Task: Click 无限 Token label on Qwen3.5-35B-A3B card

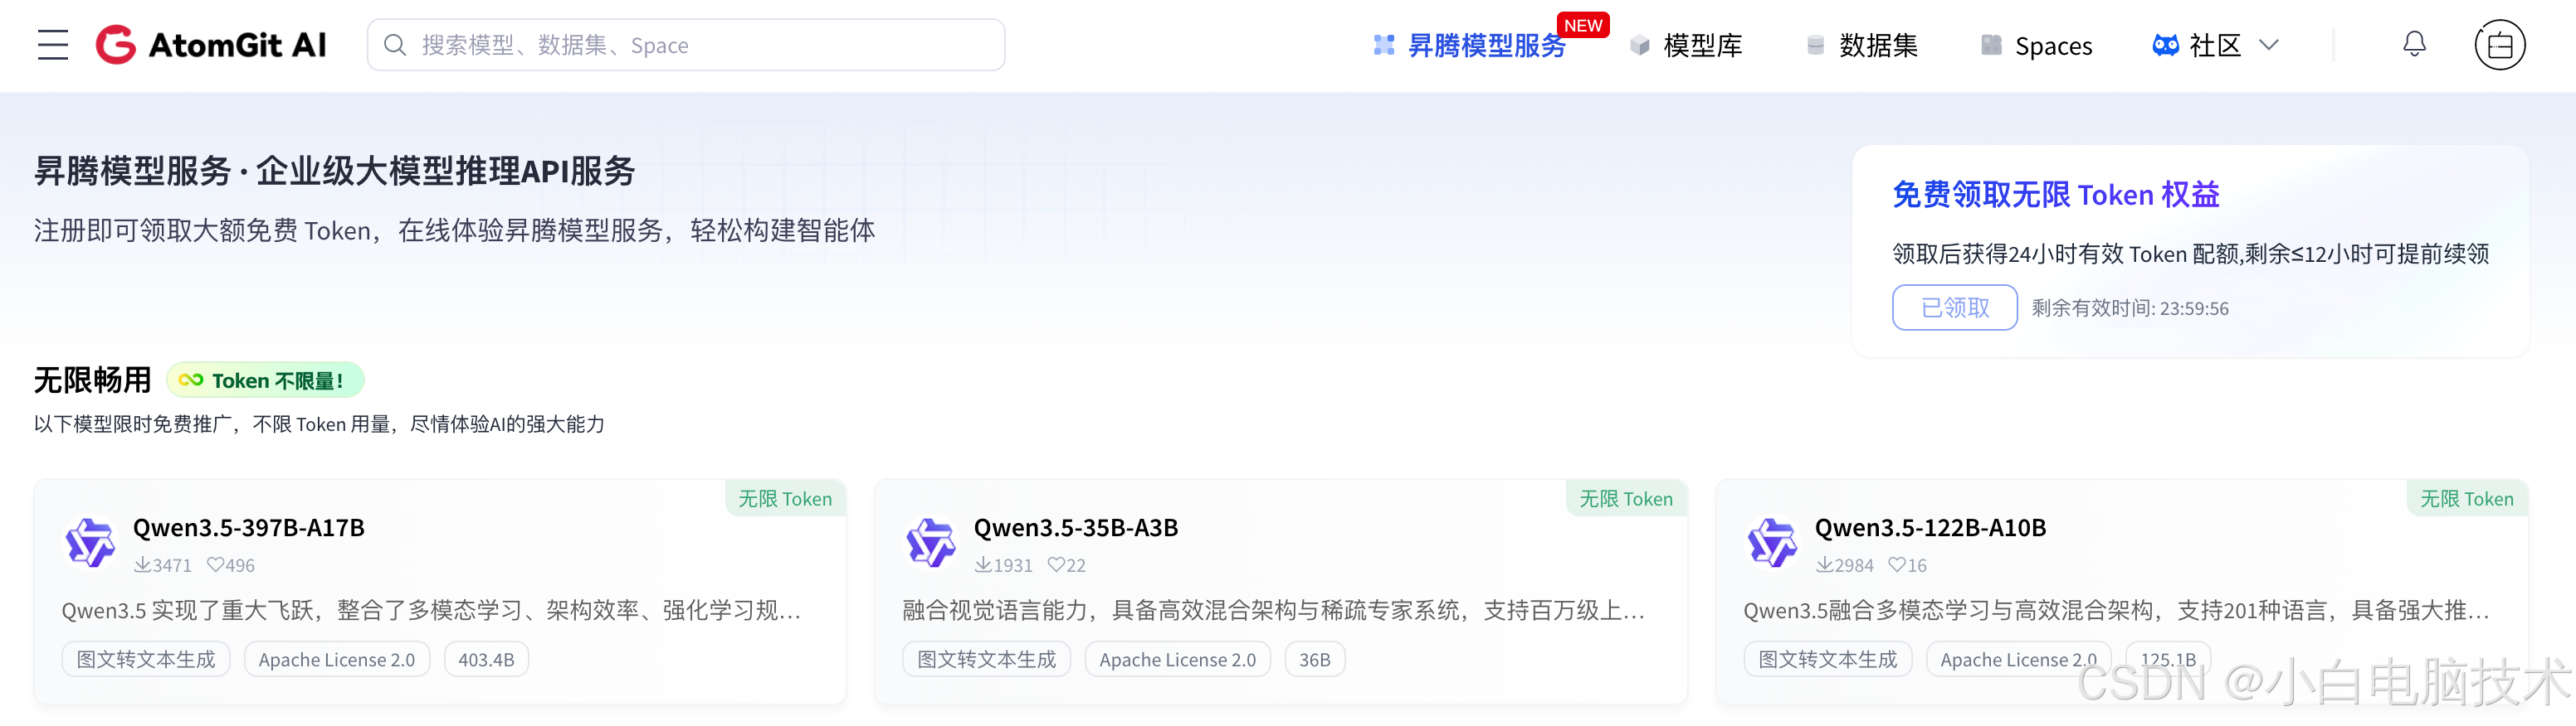Action: [x=1626, y=499]
